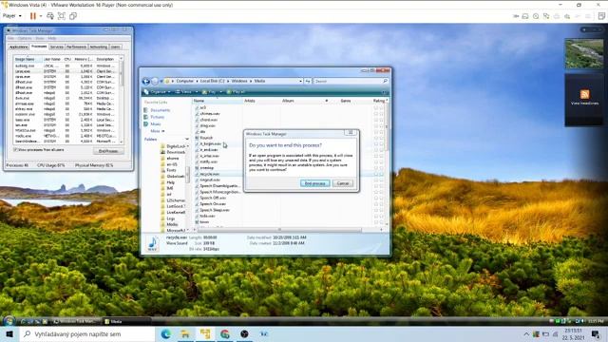Screen dimensions: 608x342
Task: Pause the virtual machine in VMware toolbar
Action: click(33, 16)
